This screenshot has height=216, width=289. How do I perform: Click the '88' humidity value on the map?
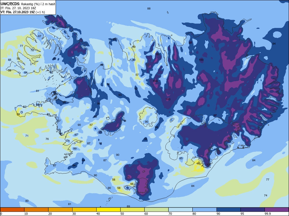[x=149, y=8]
